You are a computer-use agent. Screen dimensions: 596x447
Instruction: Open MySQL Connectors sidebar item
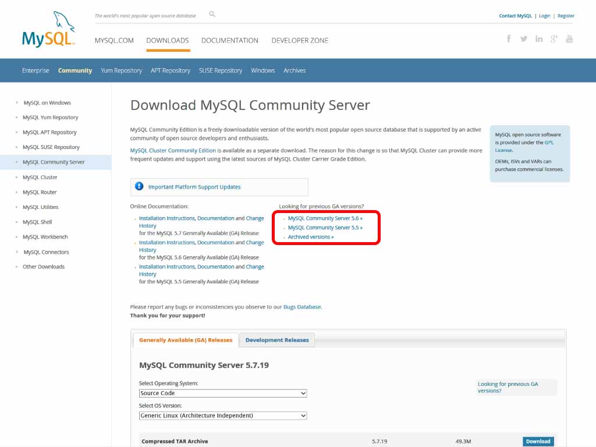(x=47, y=252)
